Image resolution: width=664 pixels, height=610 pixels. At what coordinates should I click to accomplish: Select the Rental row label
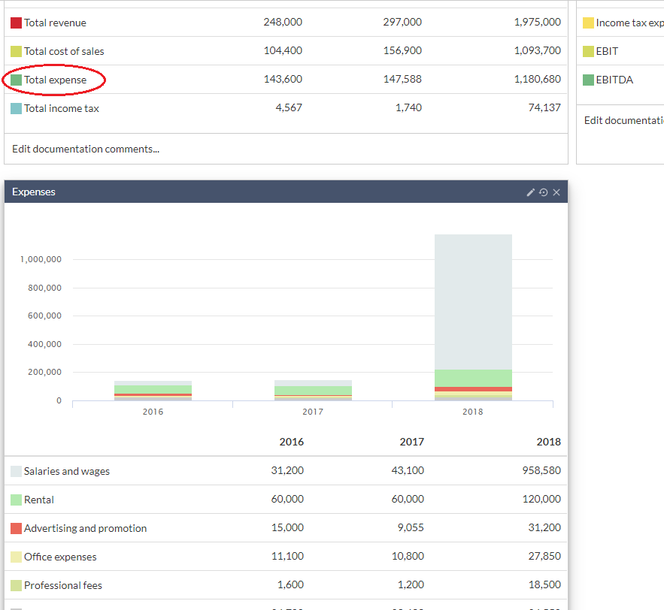39,500
